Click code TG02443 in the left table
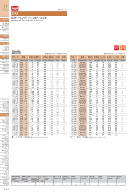Viewport: 137px width, 193px height. (x=15, y=92)
